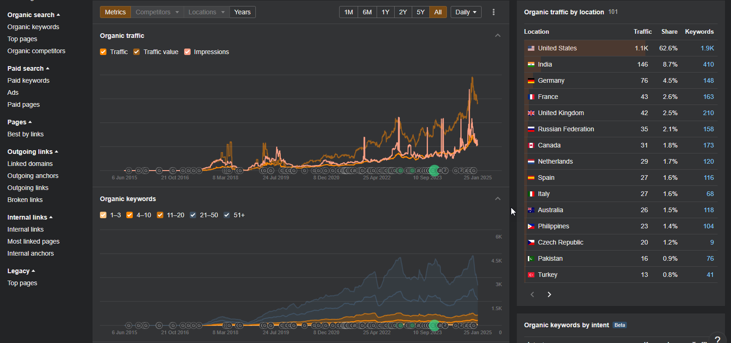Open the Locations dropdown
Screen dimensions: 731x343
click(206, 12)
